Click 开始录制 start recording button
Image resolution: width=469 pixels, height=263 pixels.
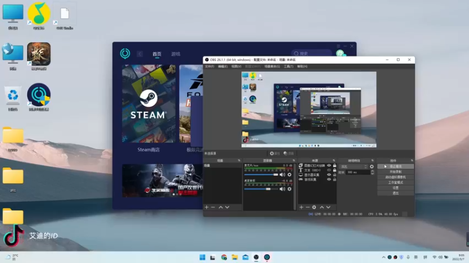click(x=395, y=172)
